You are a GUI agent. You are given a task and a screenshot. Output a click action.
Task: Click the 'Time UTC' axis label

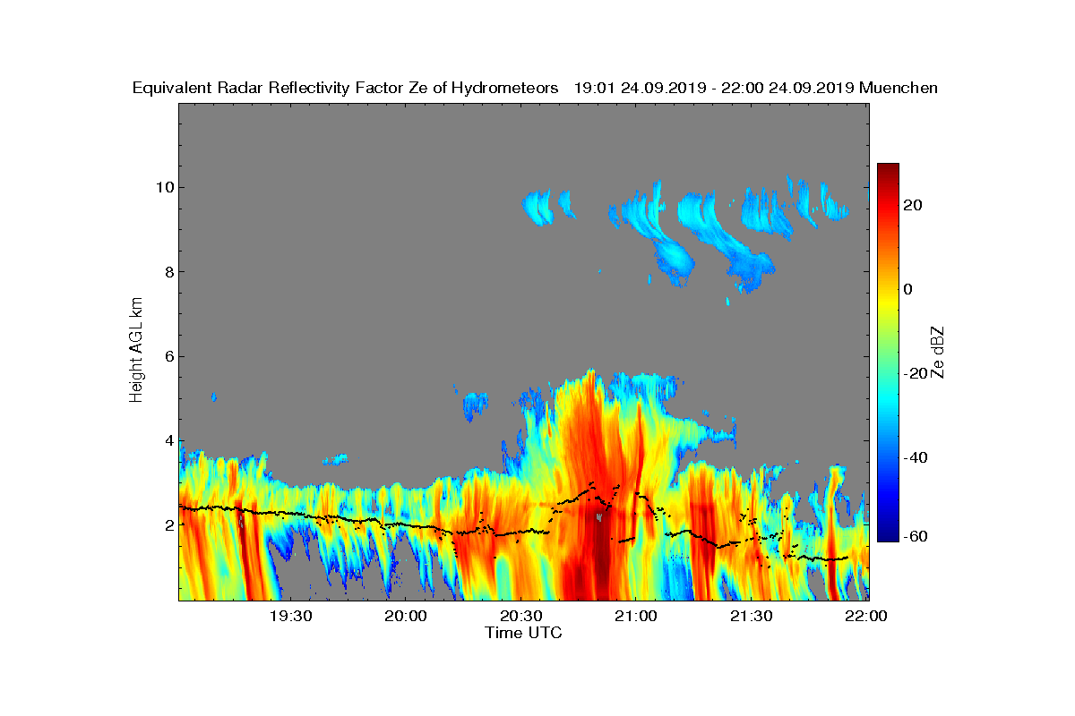(x=524, y=633)
